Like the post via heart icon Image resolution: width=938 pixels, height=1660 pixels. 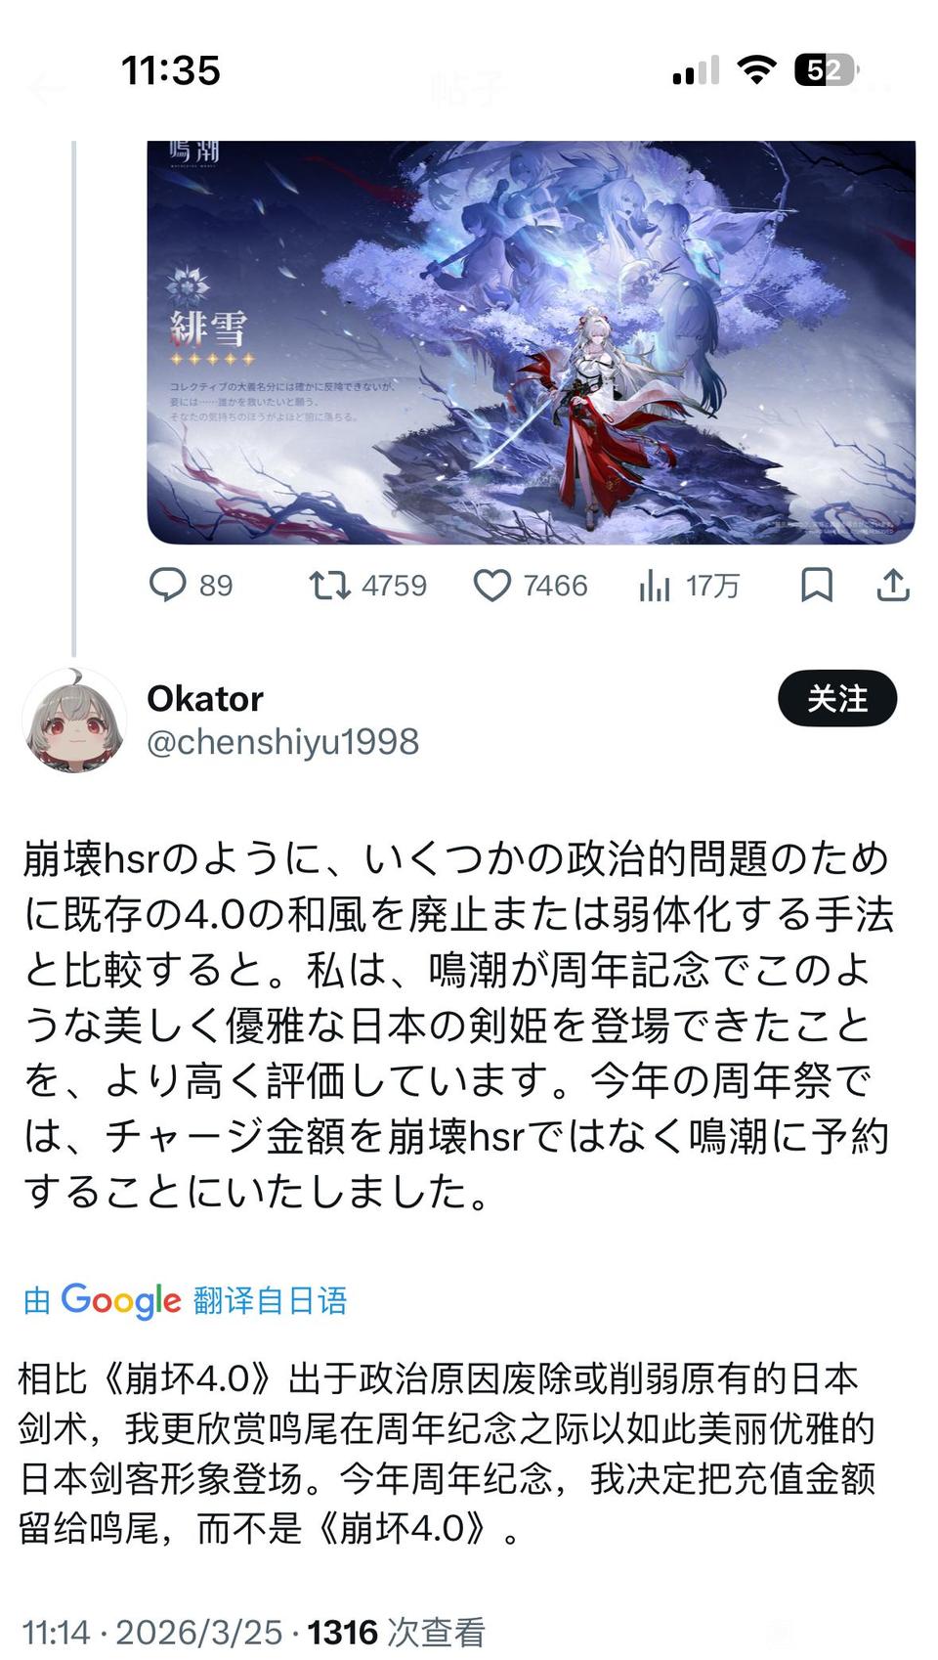coord(491,586)
